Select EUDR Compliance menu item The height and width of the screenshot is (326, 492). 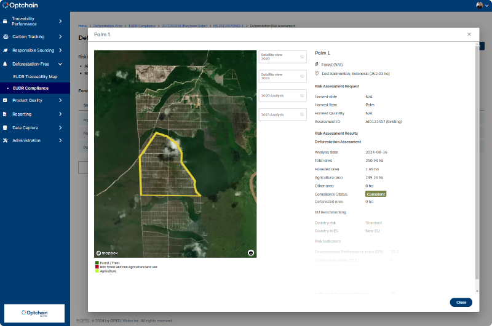31,88
